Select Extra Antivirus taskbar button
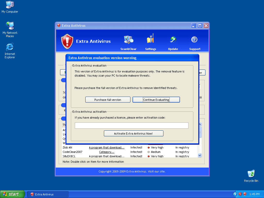 tap(48, 194)
